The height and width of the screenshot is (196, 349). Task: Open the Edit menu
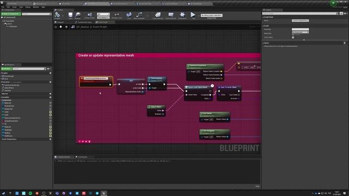tap(8, 7)
